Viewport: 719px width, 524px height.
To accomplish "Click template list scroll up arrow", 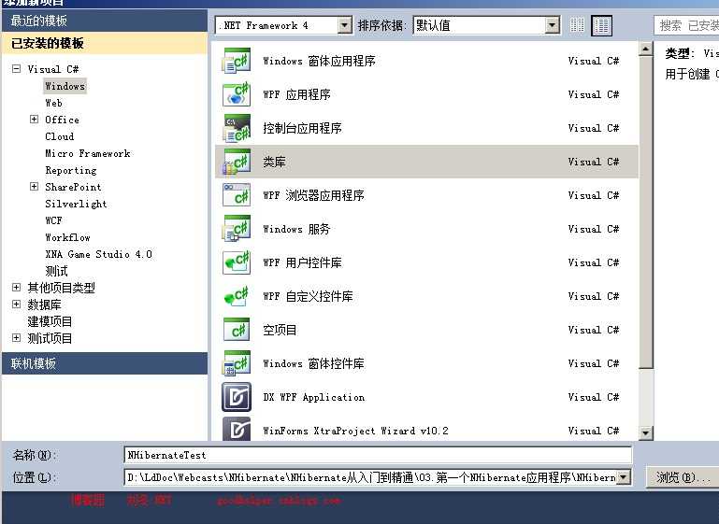I will 646,49.
